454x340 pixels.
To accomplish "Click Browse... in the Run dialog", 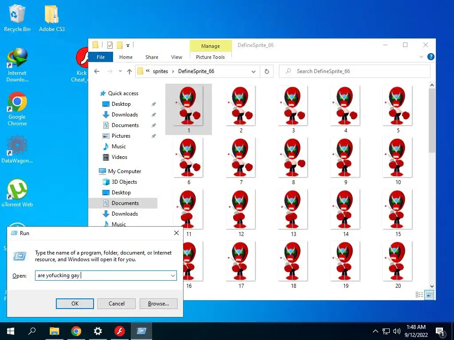I will (x=158, y=304).
